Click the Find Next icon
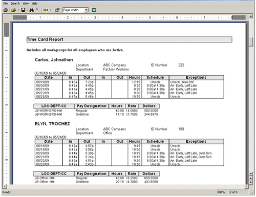Screen dimensions: 256x197 37,10
